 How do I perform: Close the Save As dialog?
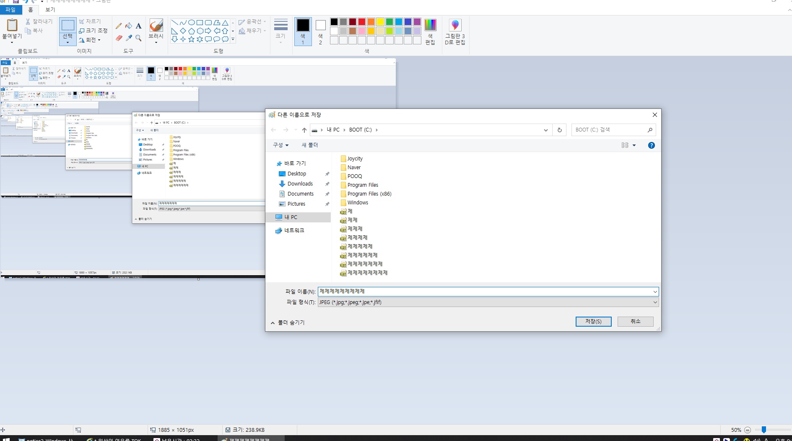pos(654,115)
